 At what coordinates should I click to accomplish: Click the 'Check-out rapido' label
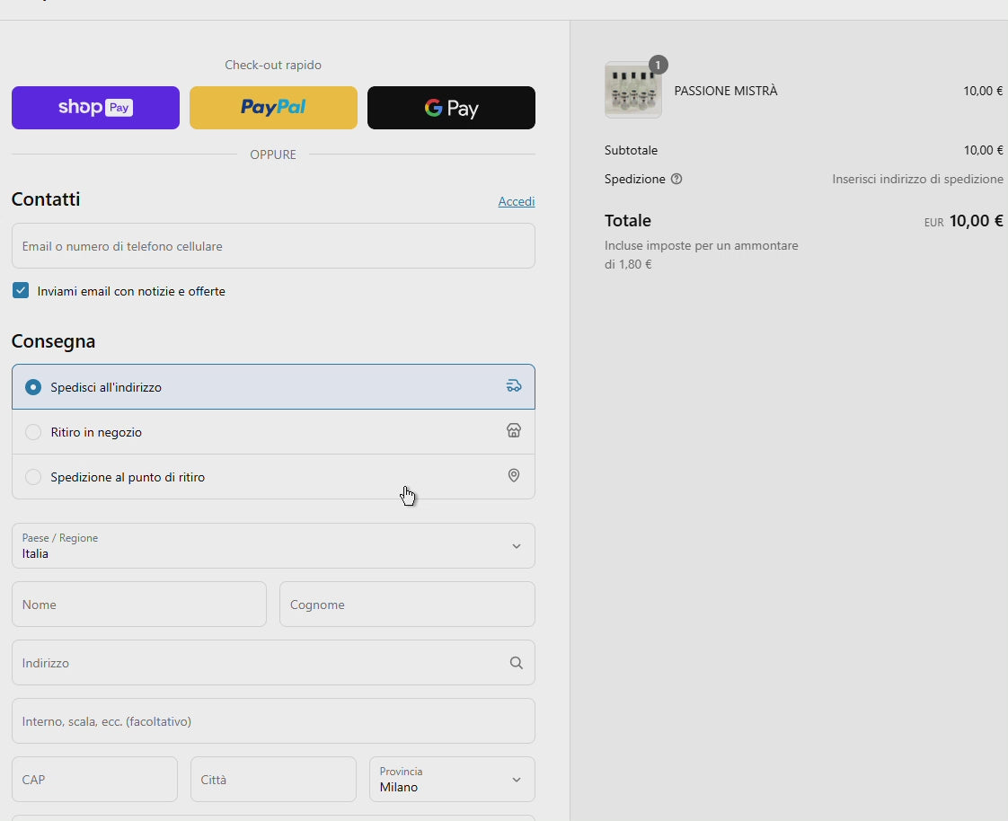click(273, 65)
